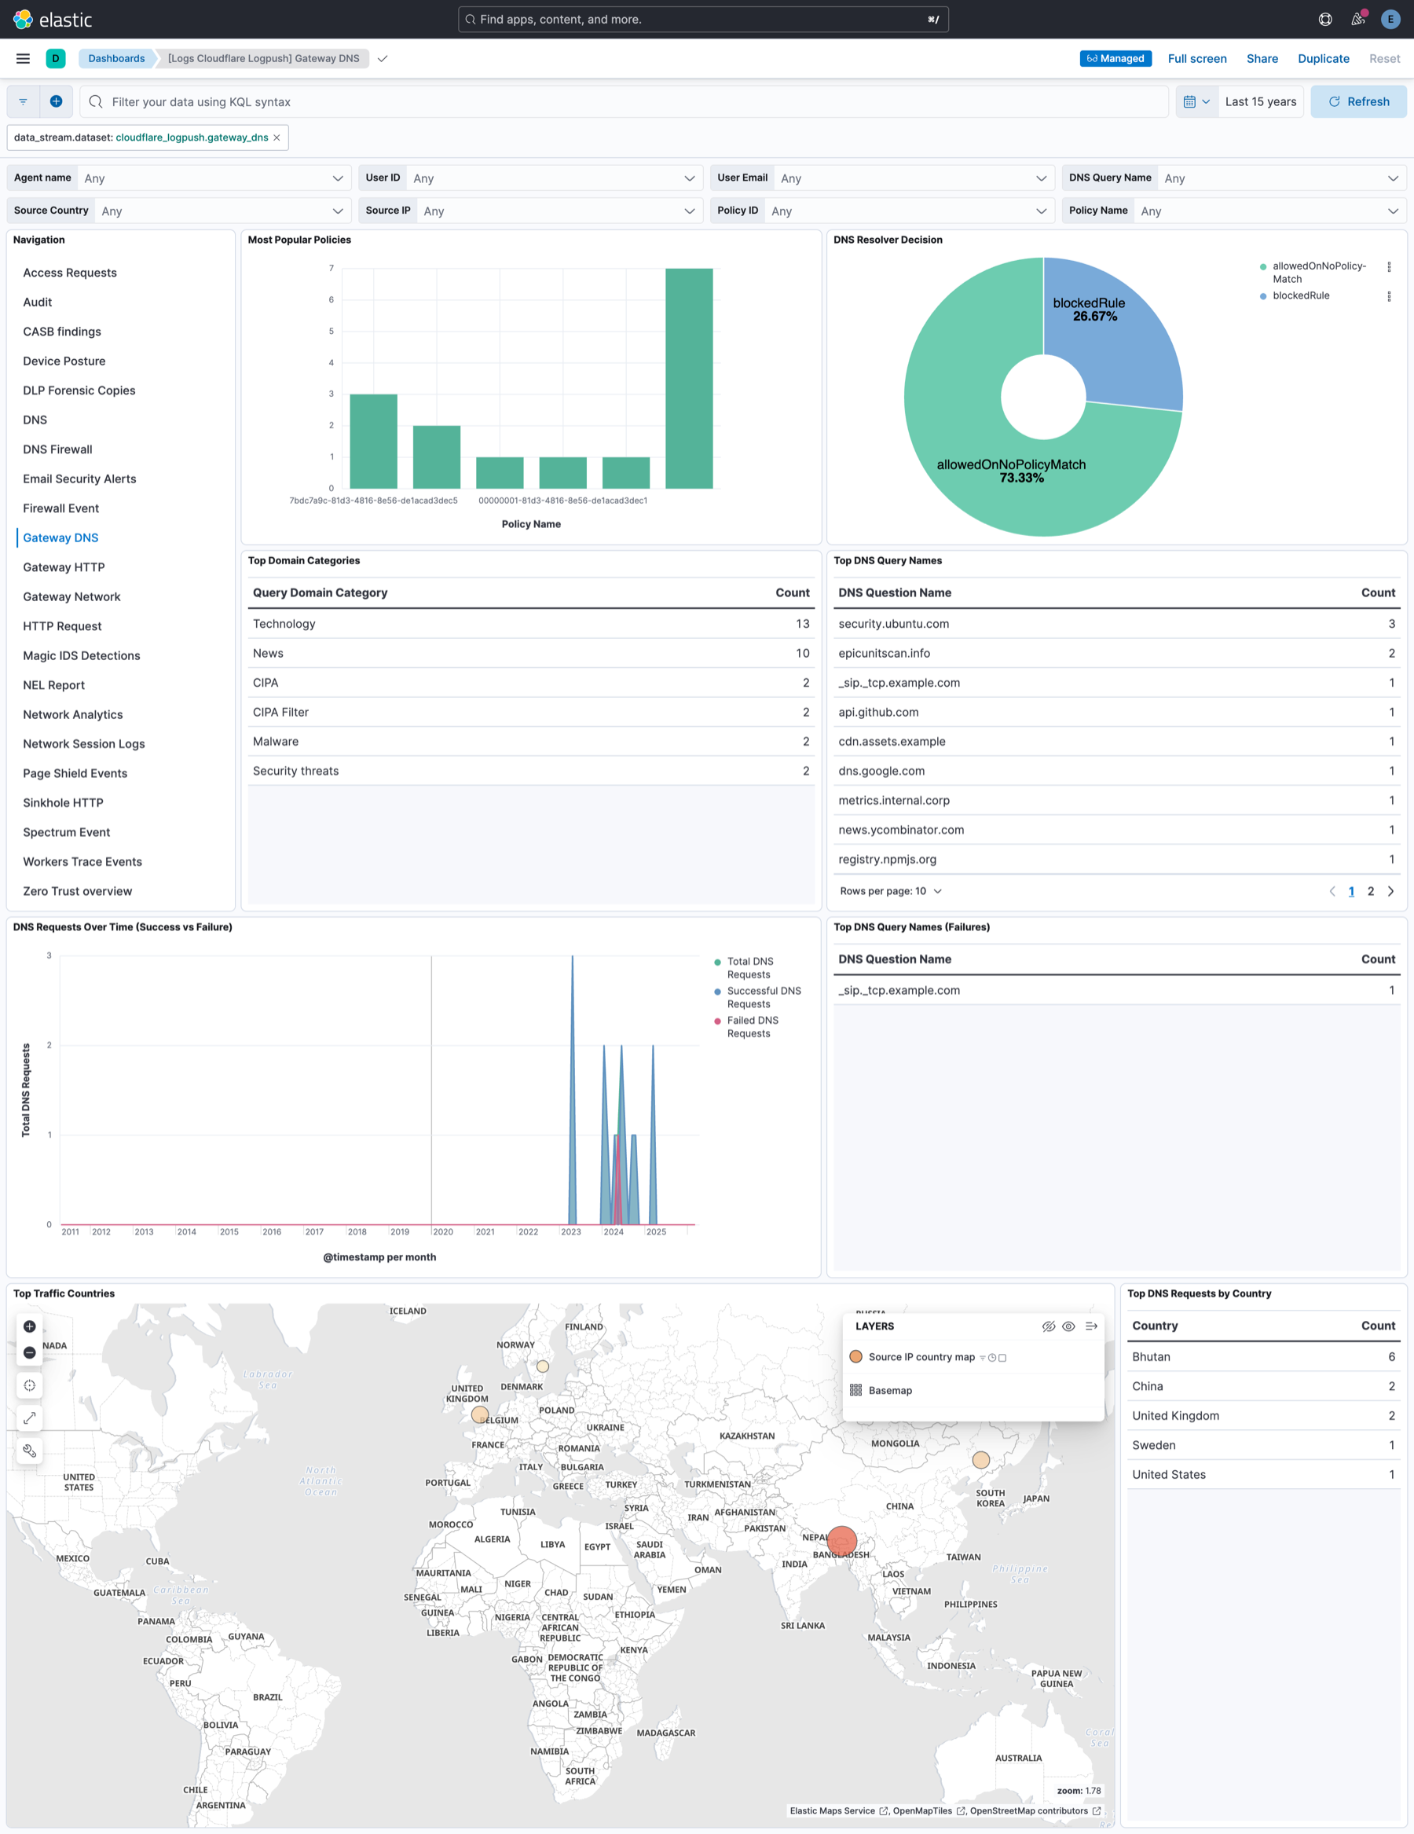
Task: Click allowedOnNoPolicyMatch legend color dot
Action: 1263,267
